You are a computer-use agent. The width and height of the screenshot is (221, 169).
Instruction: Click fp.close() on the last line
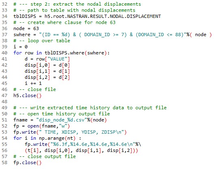[27, 162]
